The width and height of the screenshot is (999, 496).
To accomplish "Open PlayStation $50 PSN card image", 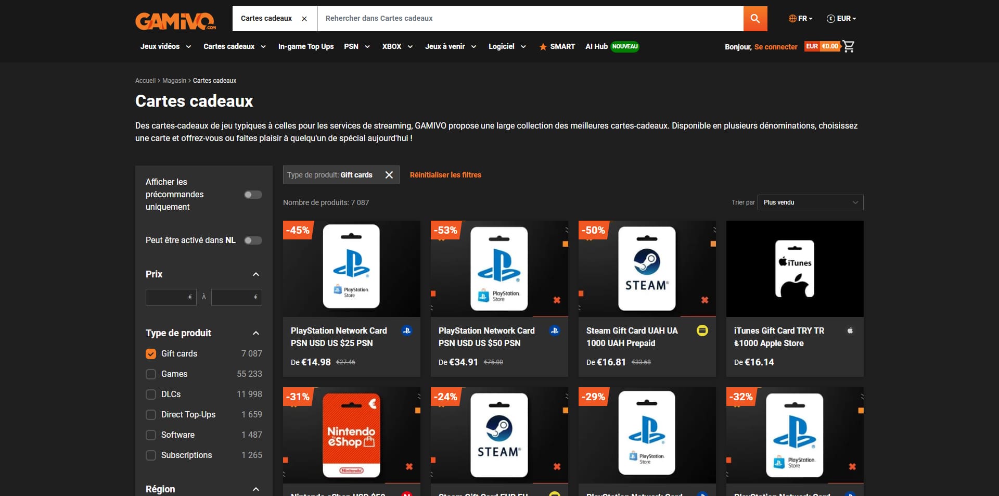I will [x=499, y=269].
